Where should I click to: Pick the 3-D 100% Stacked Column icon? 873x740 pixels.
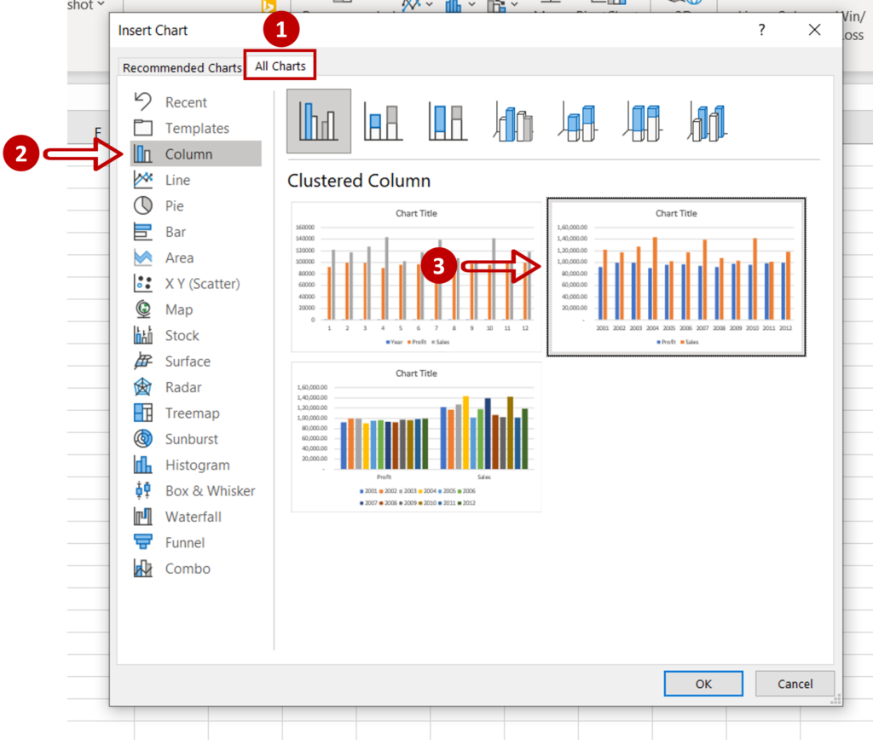(642, 122)
